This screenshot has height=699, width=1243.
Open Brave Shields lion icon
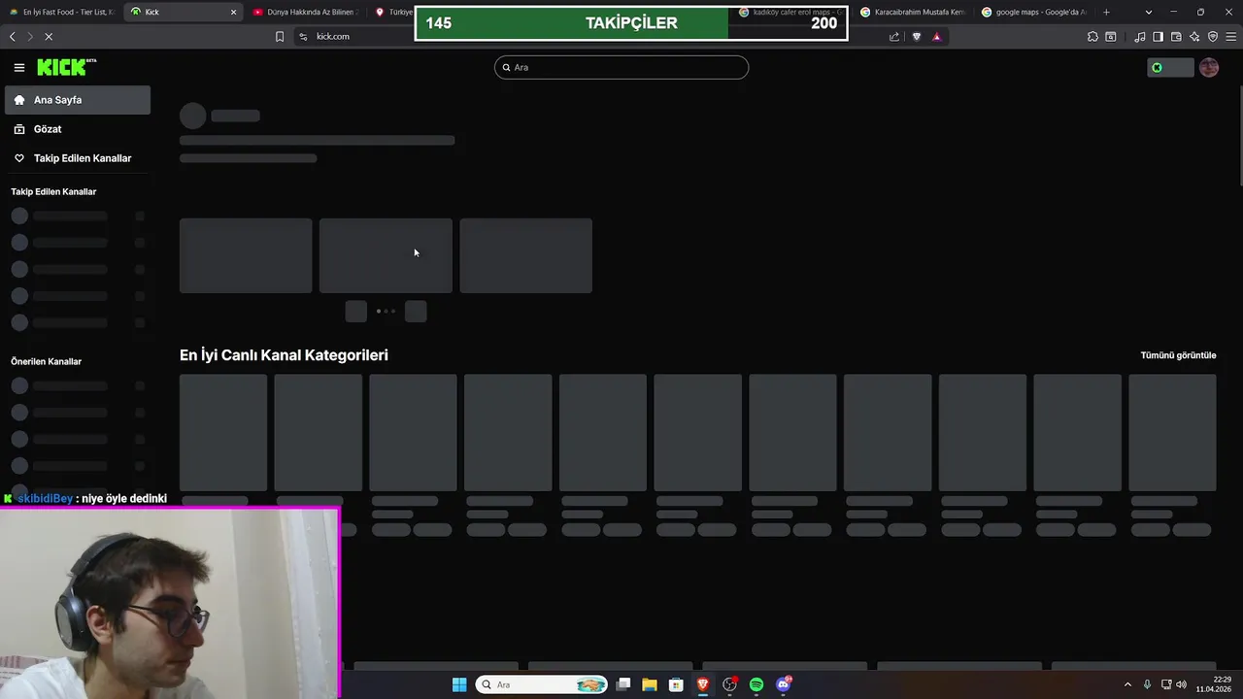click(x=916, y=36)
